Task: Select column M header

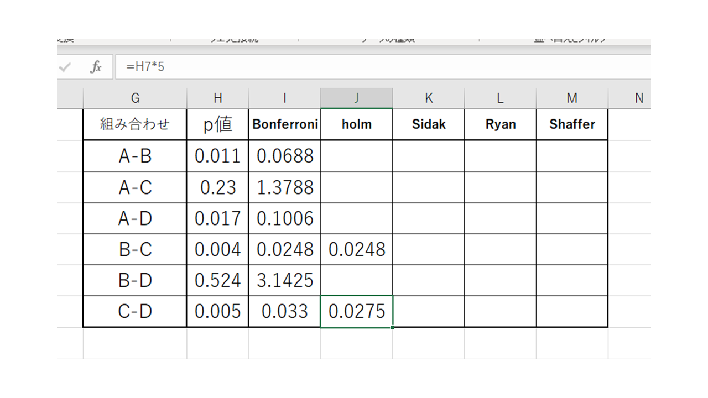Action: click(x=571, y=98)
